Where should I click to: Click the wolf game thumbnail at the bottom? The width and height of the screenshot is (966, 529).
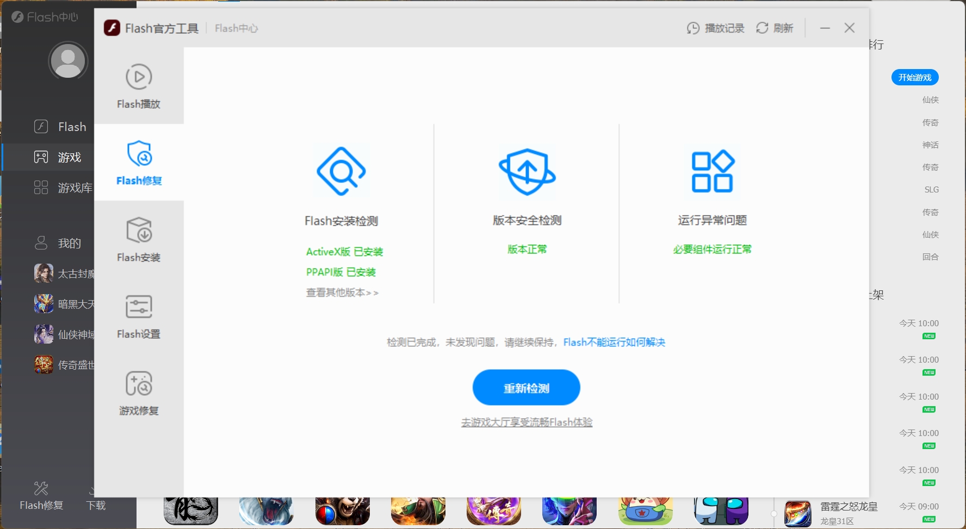click(x=266, y=511)
